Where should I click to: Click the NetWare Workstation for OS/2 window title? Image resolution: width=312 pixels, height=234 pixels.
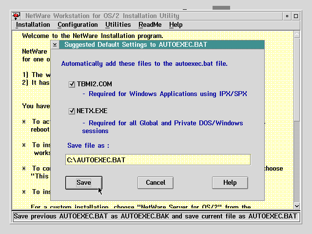[x=102, y=16]
